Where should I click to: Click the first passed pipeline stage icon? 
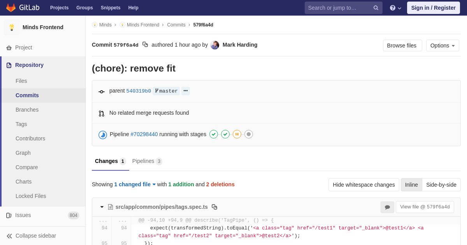[214, 134]
